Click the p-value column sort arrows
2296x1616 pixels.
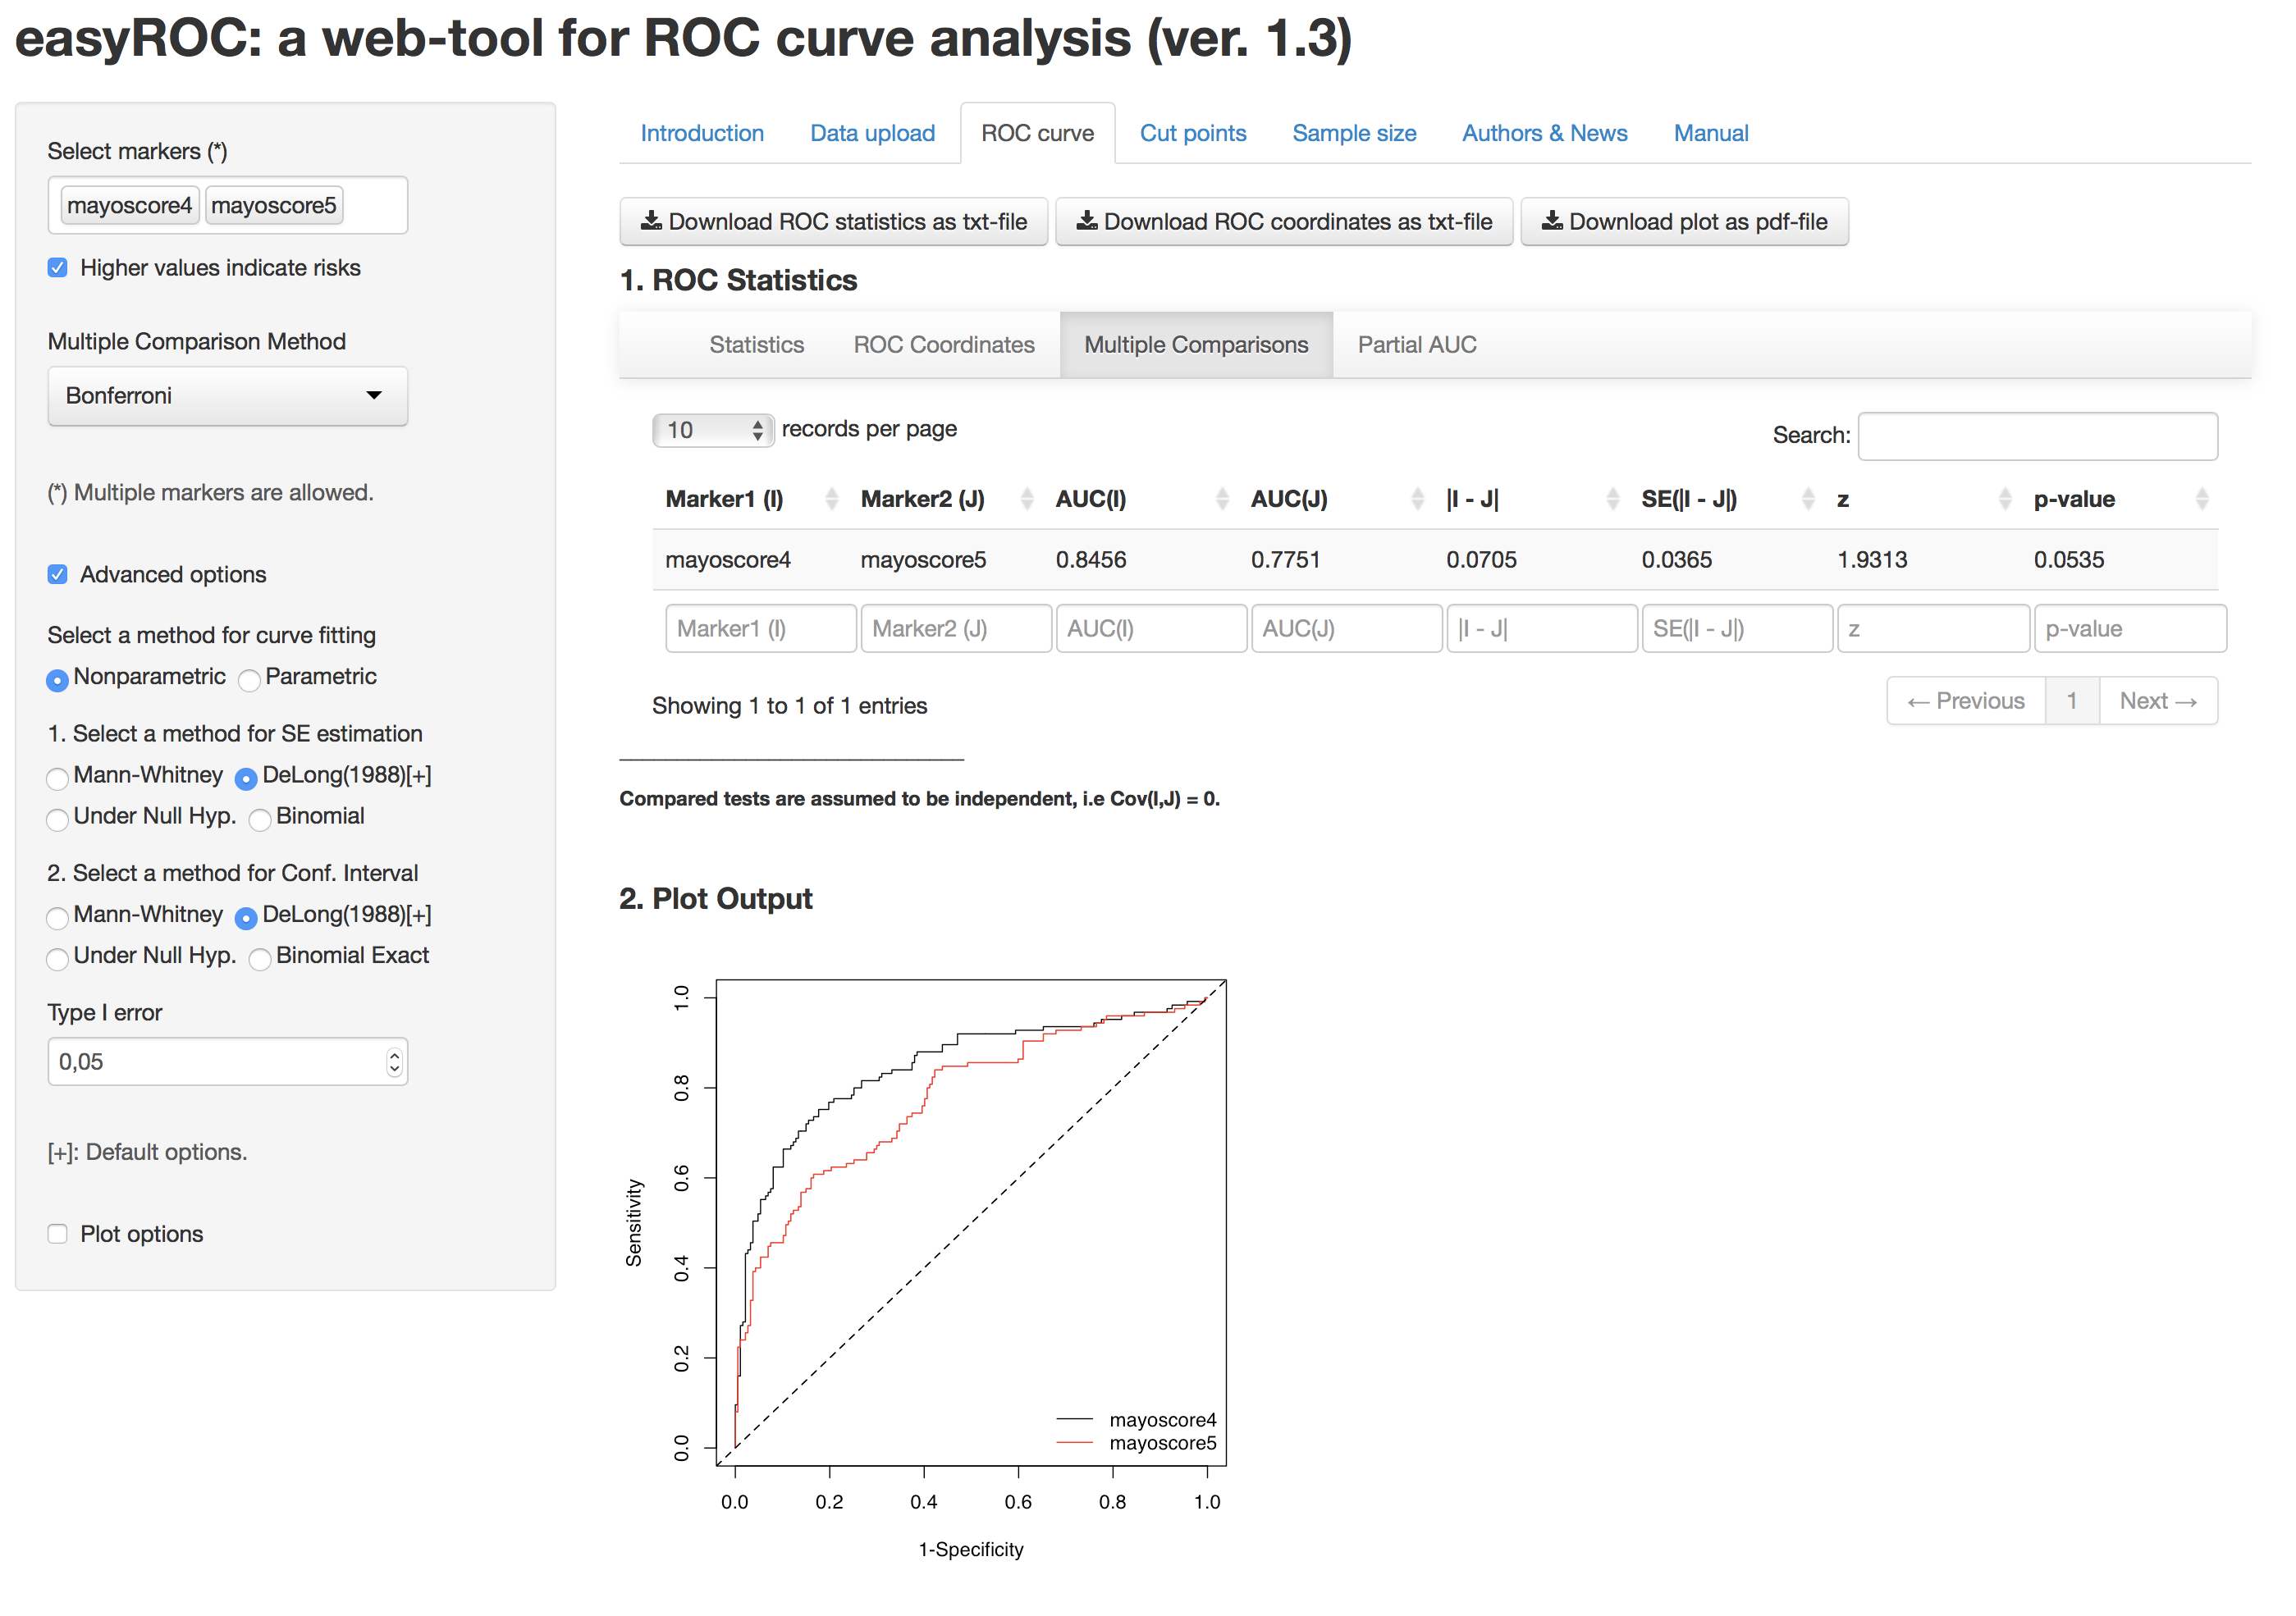(2201, 500)
